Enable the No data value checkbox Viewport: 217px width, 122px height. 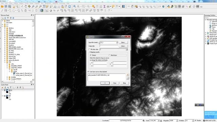[90, 49]
